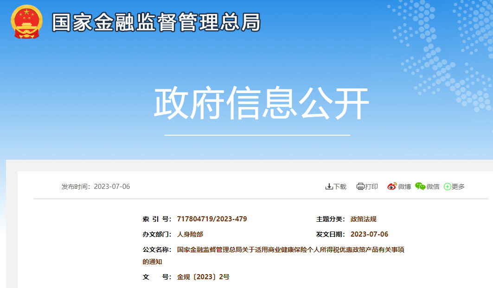Viewport: 493px width, 288px height.
Task: Click the 打印 print link
Action: click(371, 187)
